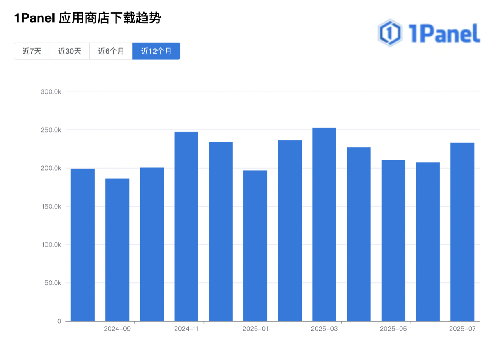
Task: Click the 2024-08 bar left of 2024-09
Action: click(83, 245)
